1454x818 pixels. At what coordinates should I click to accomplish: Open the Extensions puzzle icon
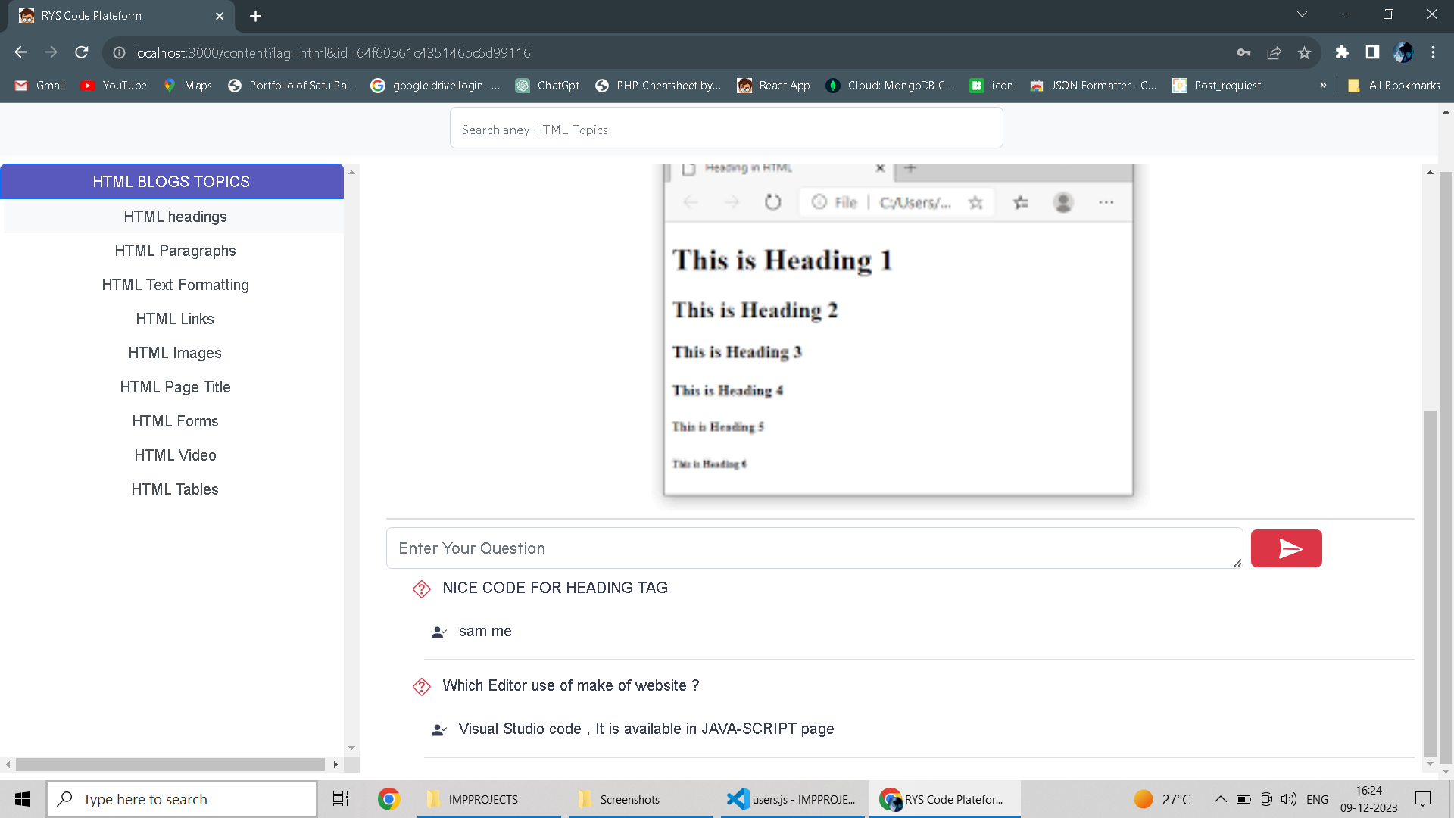tap(1342, 52)
